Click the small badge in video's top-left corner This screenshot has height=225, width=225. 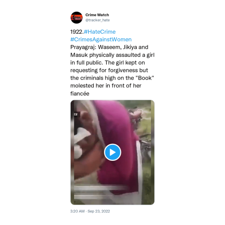76,114
